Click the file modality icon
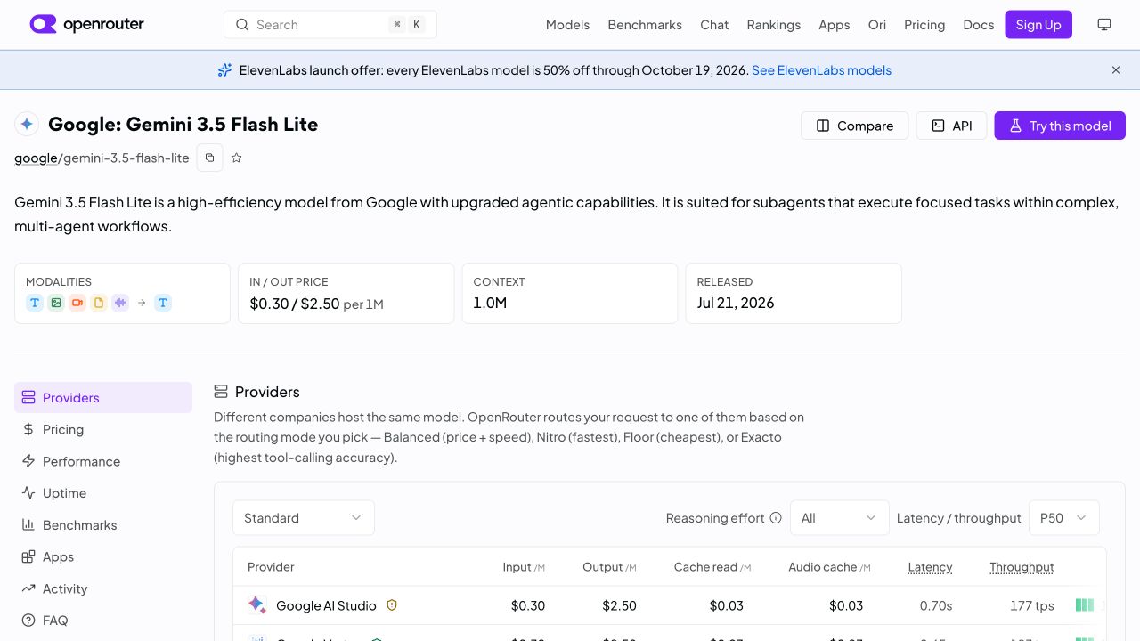The image size is (1140, 641). pos(99,303)
